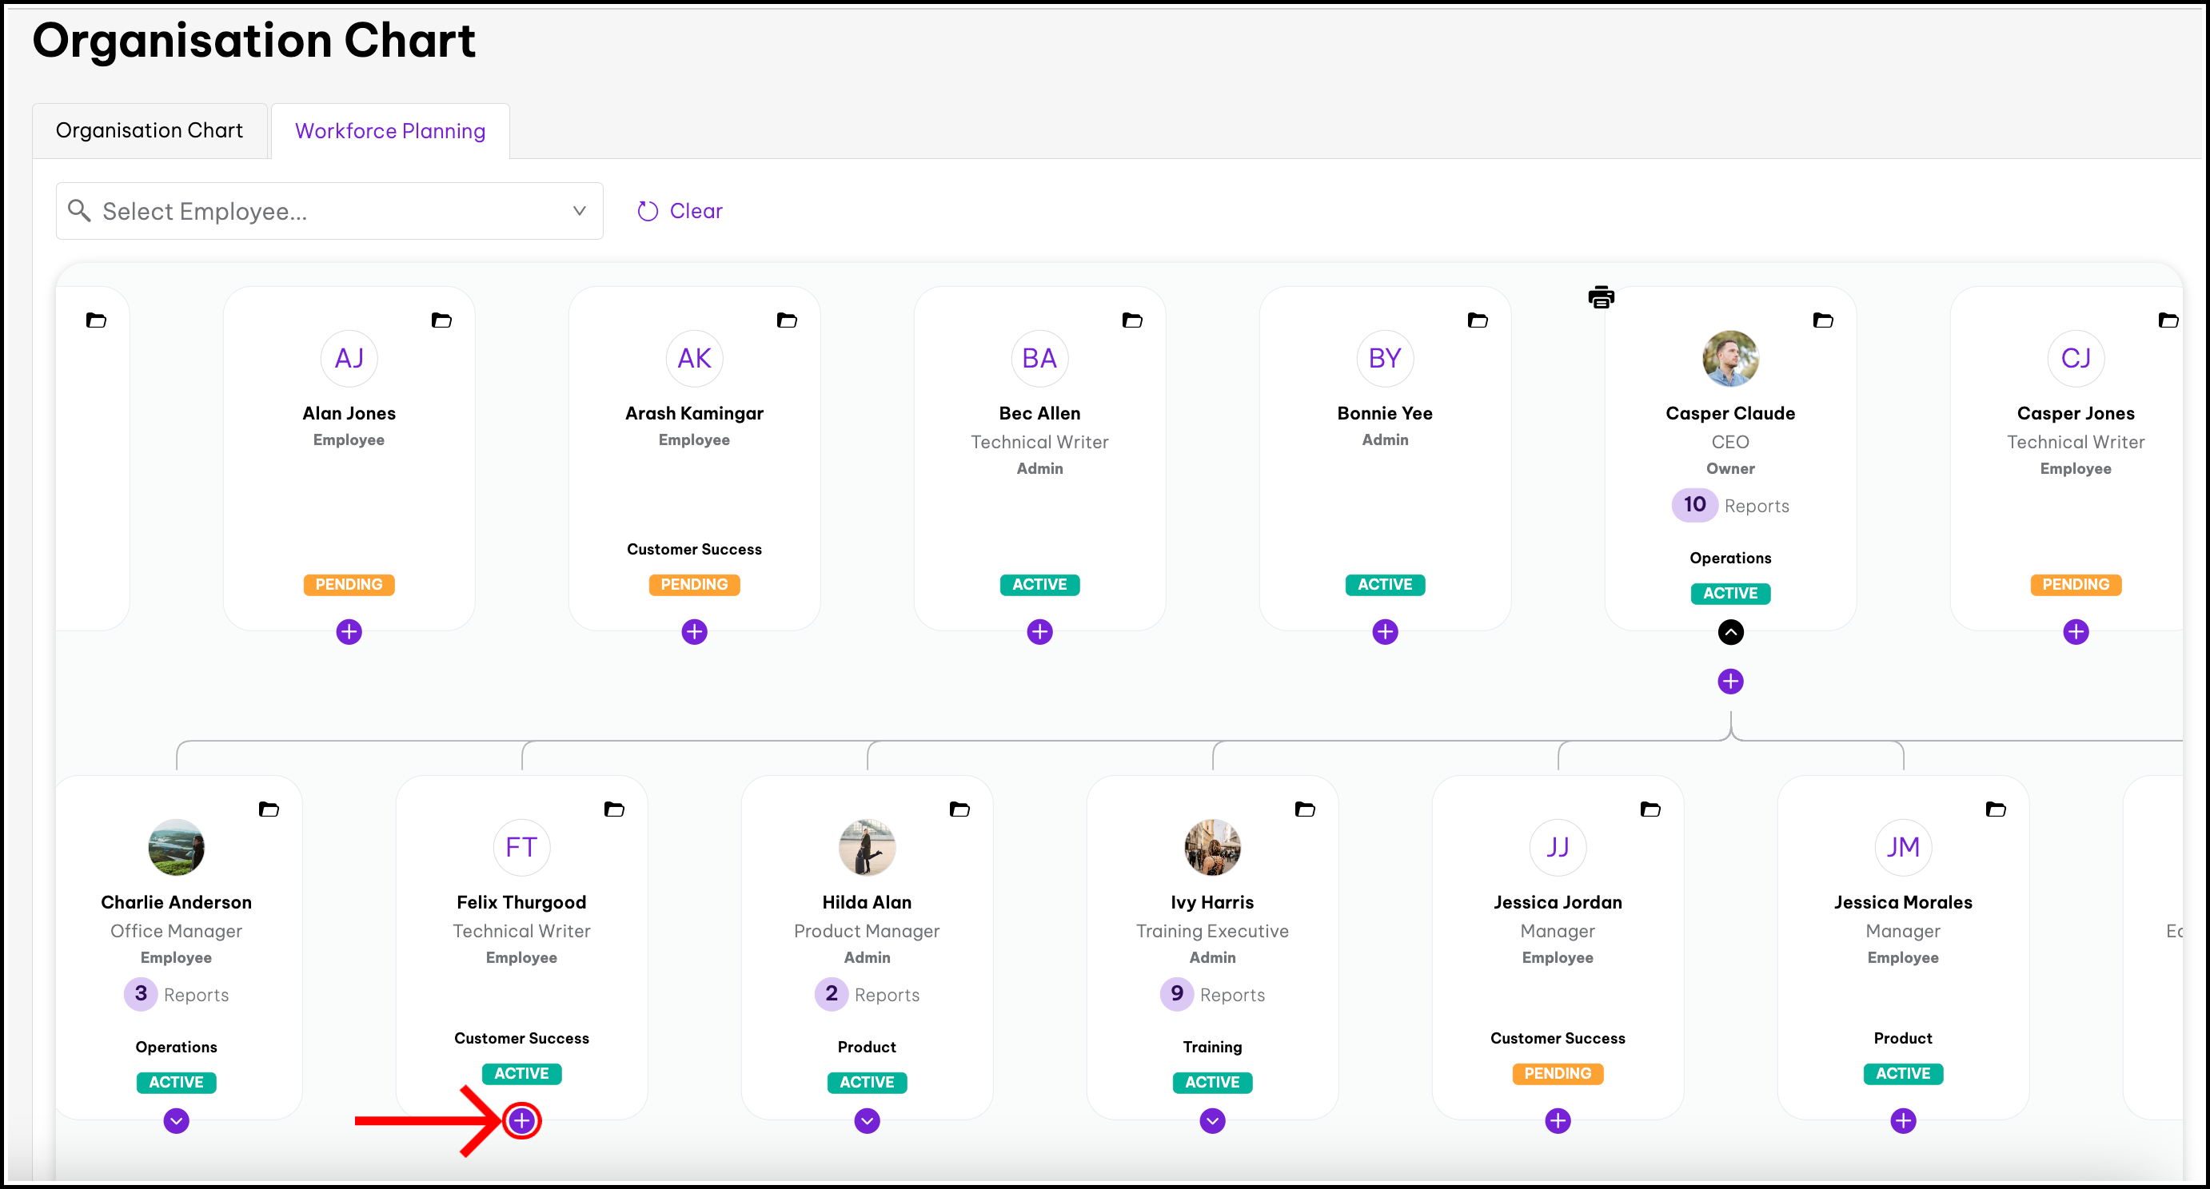This screenshot has height=1189, width=2210.
Task: Expand Charlie Anderson's reports
Action: [x=176, y=1120]
